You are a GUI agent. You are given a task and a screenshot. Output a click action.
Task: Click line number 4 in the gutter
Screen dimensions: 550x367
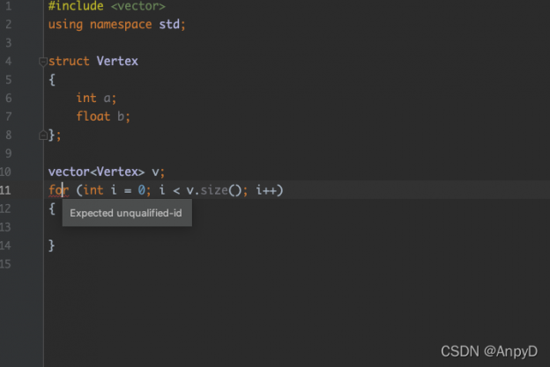point(7,62)
